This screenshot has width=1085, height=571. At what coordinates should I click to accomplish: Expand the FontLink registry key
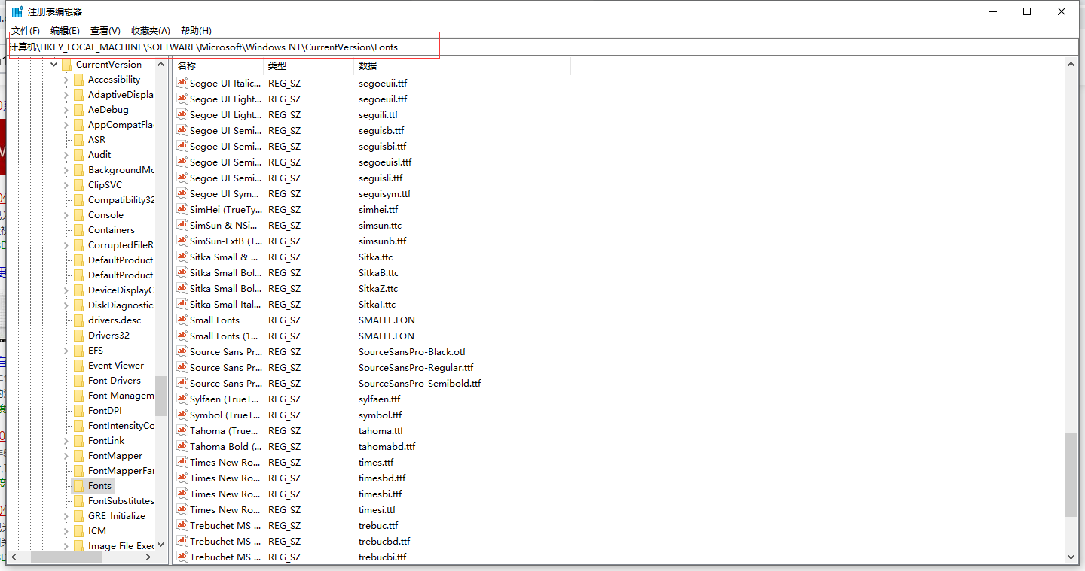click(x=66, y=441)
